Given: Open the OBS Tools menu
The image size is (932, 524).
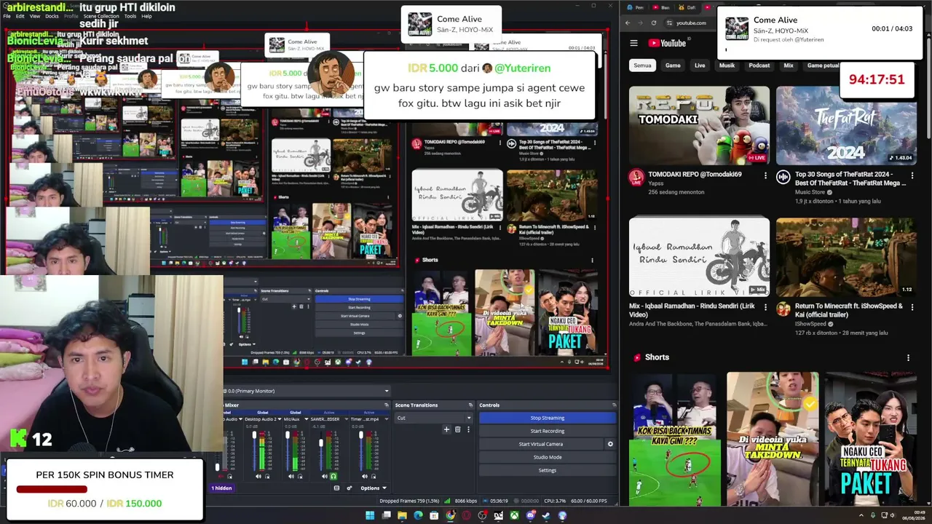Looking at the screenshot, I should 130,16.
